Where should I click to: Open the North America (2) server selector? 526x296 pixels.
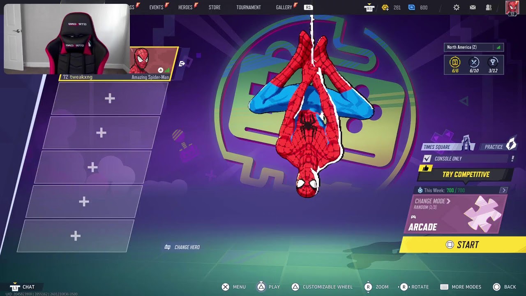[474, 47]
